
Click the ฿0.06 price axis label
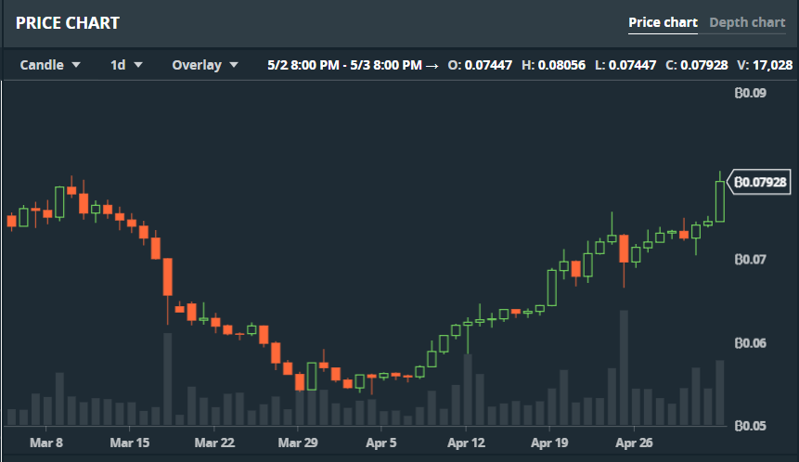(750, 343)
